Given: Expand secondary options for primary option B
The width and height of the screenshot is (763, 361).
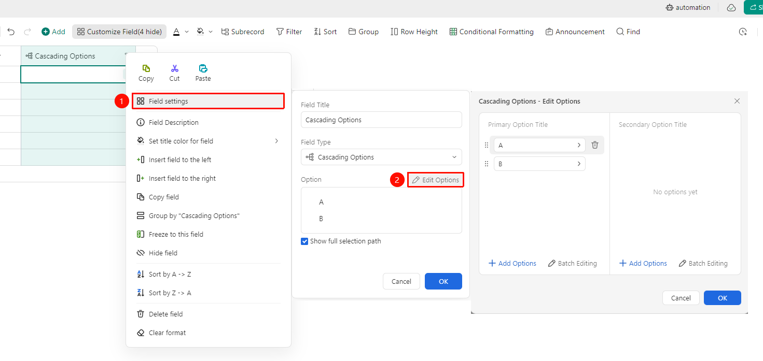Looking at the screenshot, I should coord(579,164).
